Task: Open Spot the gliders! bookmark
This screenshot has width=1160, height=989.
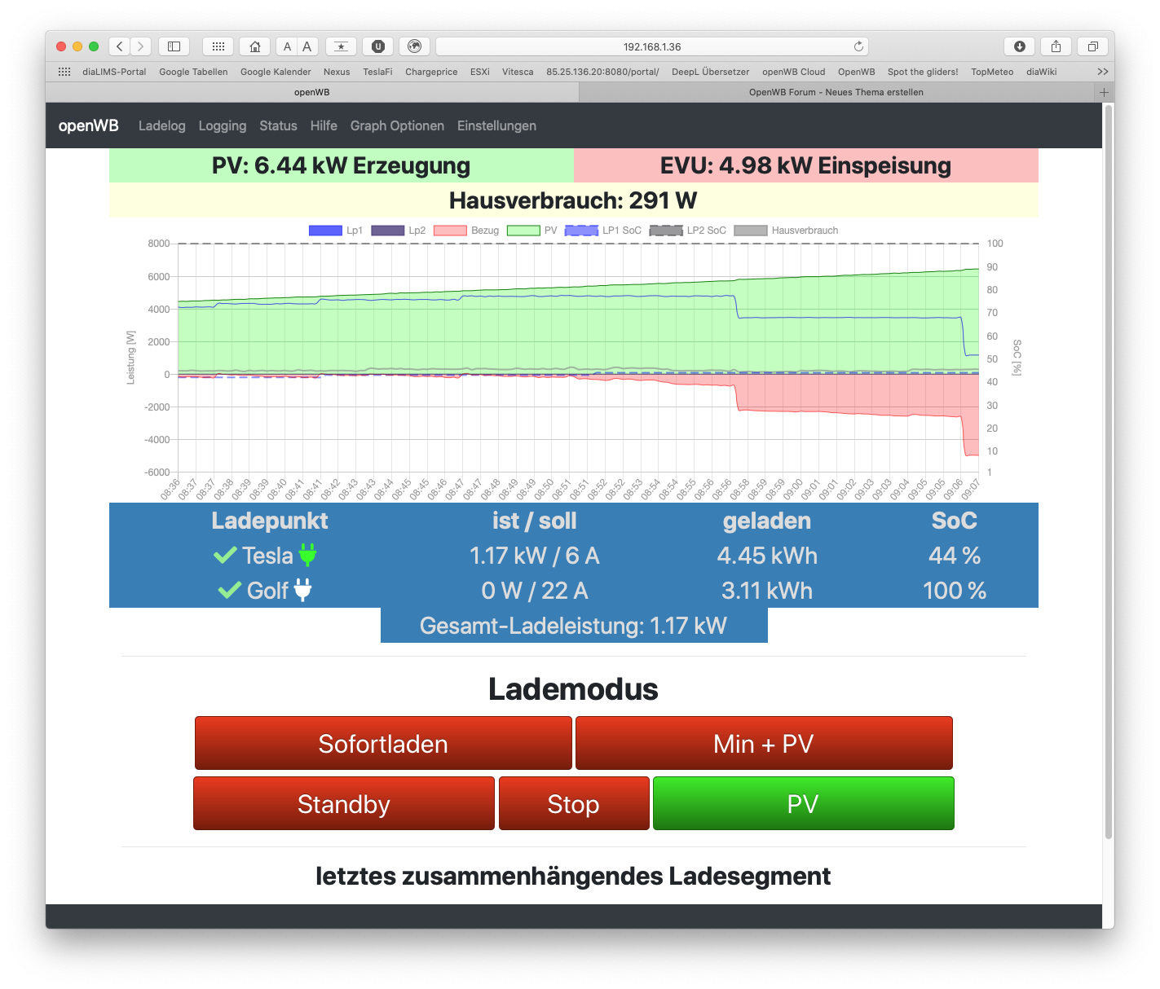Action: 923,72
